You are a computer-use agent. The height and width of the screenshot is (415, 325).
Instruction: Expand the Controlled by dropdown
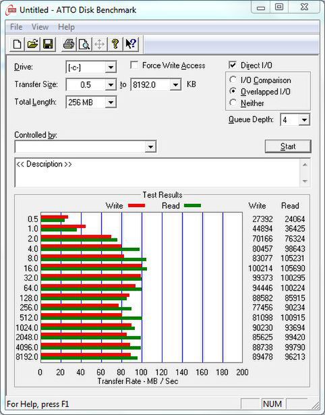tap(150, 146)
